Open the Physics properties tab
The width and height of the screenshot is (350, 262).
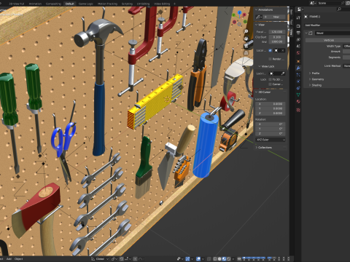coord(298,82)
